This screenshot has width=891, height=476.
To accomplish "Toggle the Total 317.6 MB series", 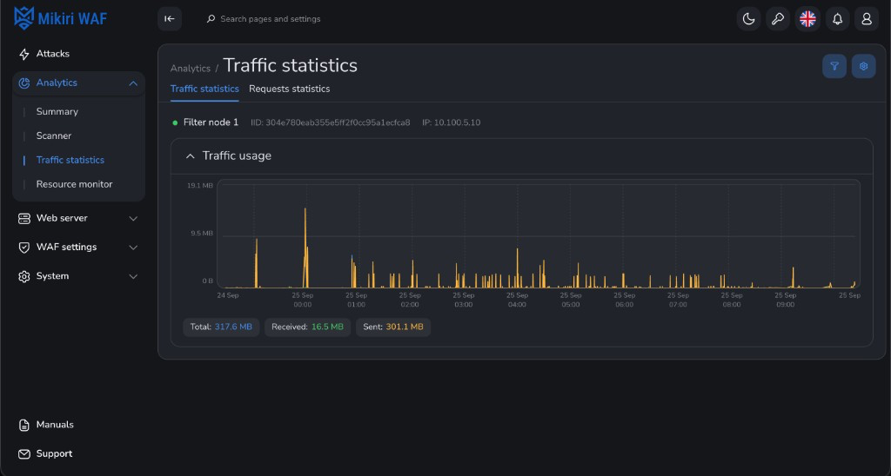I will [x=221, y=327].
